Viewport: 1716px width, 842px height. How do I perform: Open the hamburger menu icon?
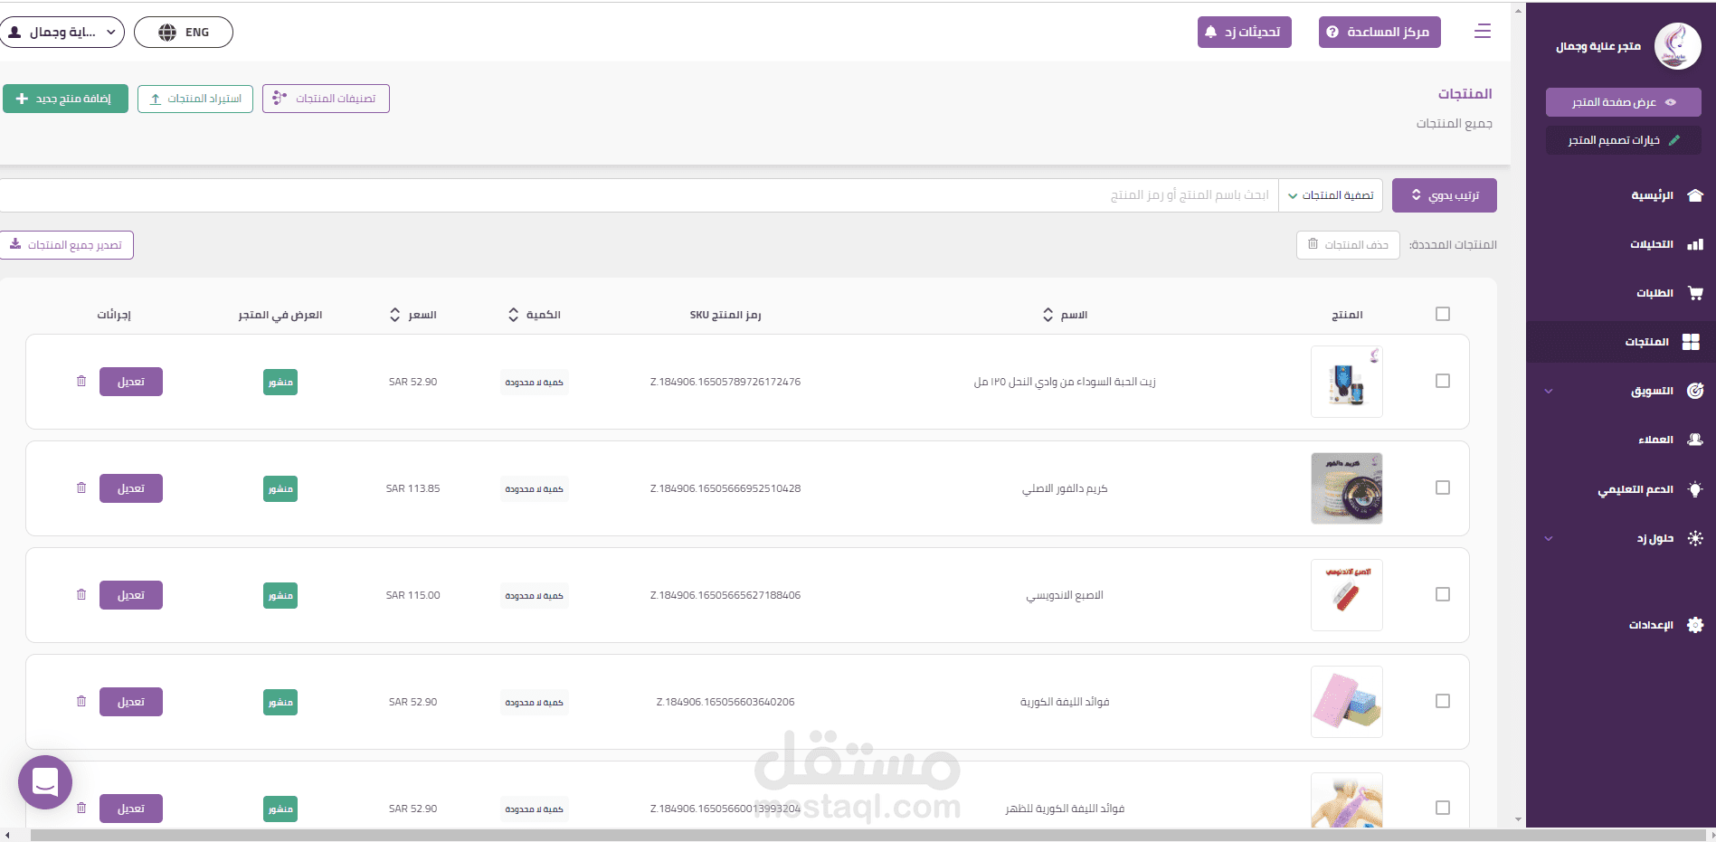coord(1482,32)
